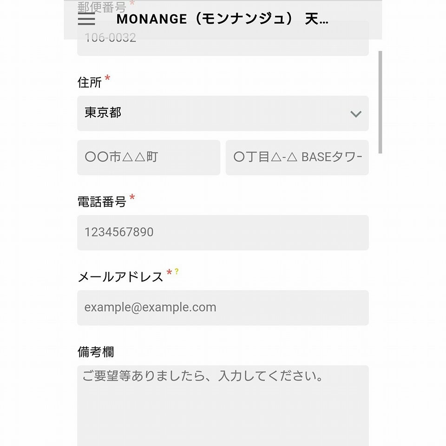This screenshot has width=446, height=446.
Task: Click the chevron arrow on the 東京都 selector
Action: 355,114
